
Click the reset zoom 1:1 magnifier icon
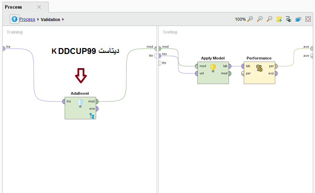(250, 19)
